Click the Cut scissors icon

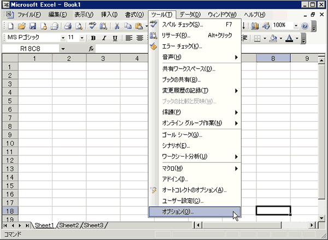[x=117, y=26]
